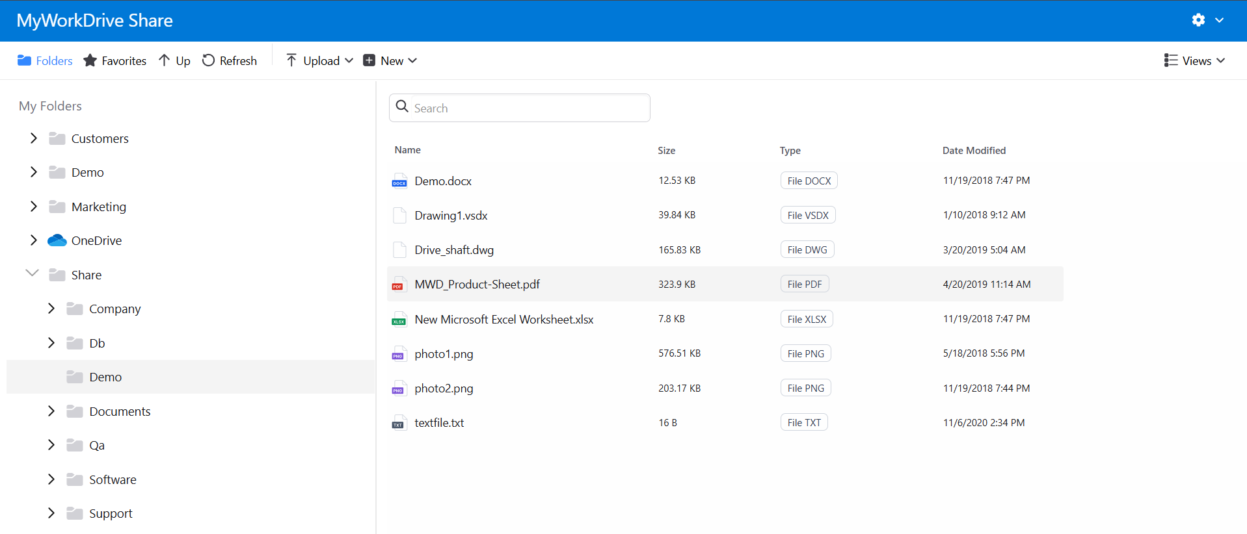This screenshot has height=534, width=1247.
Task: Click the Drive_shaft.dwg file icon
Action: coord(399,249)
